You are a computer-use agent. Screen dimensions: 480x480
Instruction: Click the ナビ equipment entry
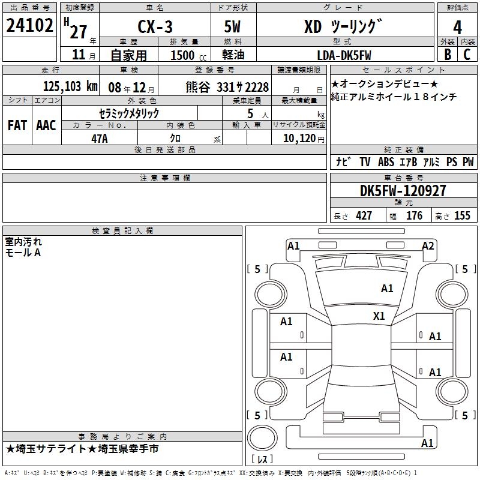pos(343,161)
